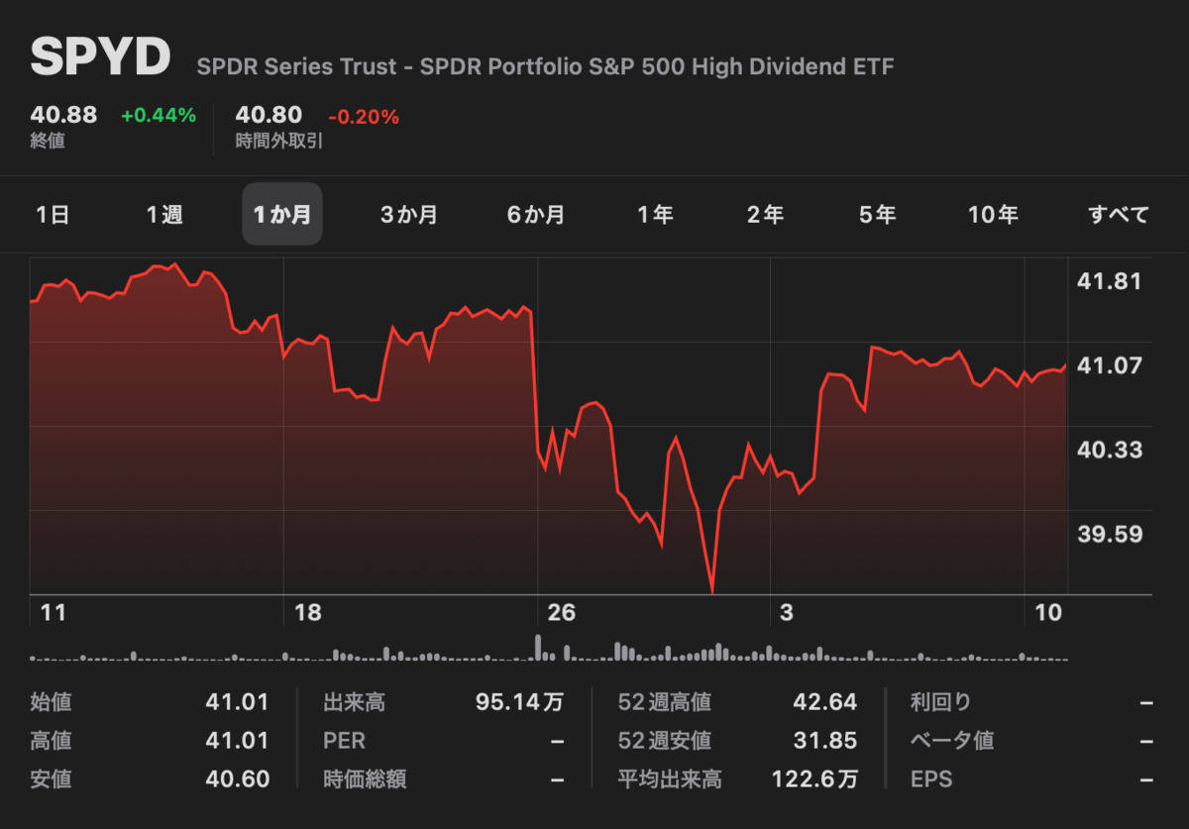Click the 41.81 y-axis price label

pyautogui.click(x=1109, y=281)
